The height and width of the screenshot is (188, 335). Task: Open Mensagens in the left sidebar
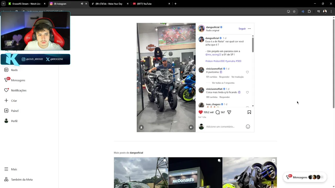coord(15,80)
